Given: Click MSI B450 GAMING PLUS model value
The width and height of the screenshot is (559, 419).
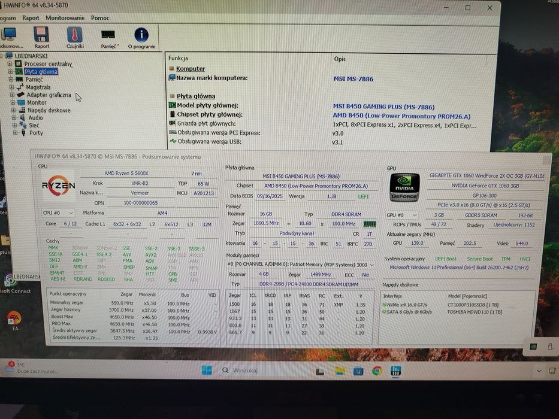Looking at the screenshot, I should (x=383, y=107).
